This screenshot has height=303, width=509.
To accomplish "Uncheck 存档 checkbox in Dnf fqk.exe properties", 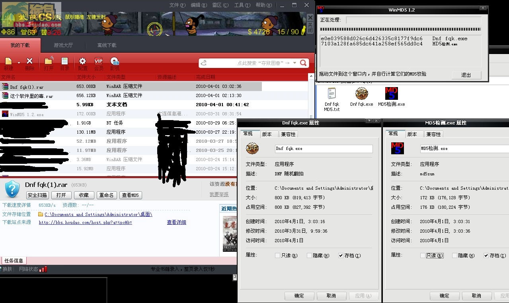I will pos(341,256).
